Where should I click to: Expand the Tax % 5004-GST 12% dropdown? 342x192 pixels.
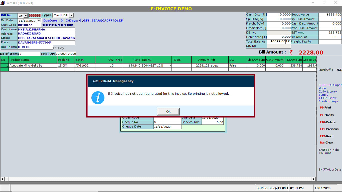click(170, 65)
